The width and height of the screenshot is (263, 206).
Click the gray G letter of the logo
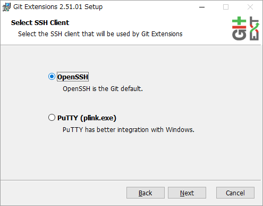239,35
